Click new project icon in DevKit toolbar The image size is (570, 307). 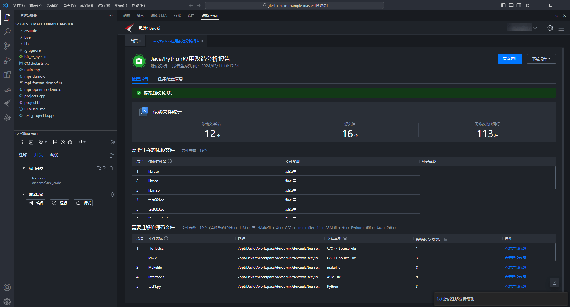tap(21, 142)
